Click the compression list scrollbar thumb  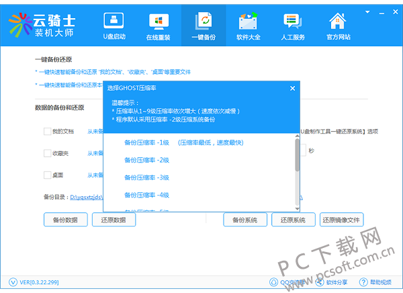[x=298, y=155]
